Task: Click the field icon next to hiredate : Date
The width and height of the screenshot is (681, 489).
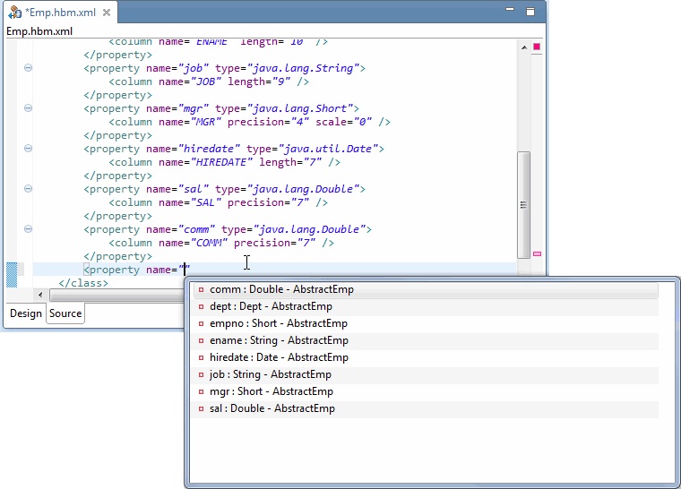Action: pyautogui.click(x=201, y=358)
